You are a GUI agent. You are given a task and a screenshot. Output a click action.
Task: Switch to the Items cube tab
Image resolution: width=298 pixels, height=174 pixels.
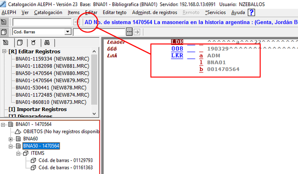click(x=20, y=43)
